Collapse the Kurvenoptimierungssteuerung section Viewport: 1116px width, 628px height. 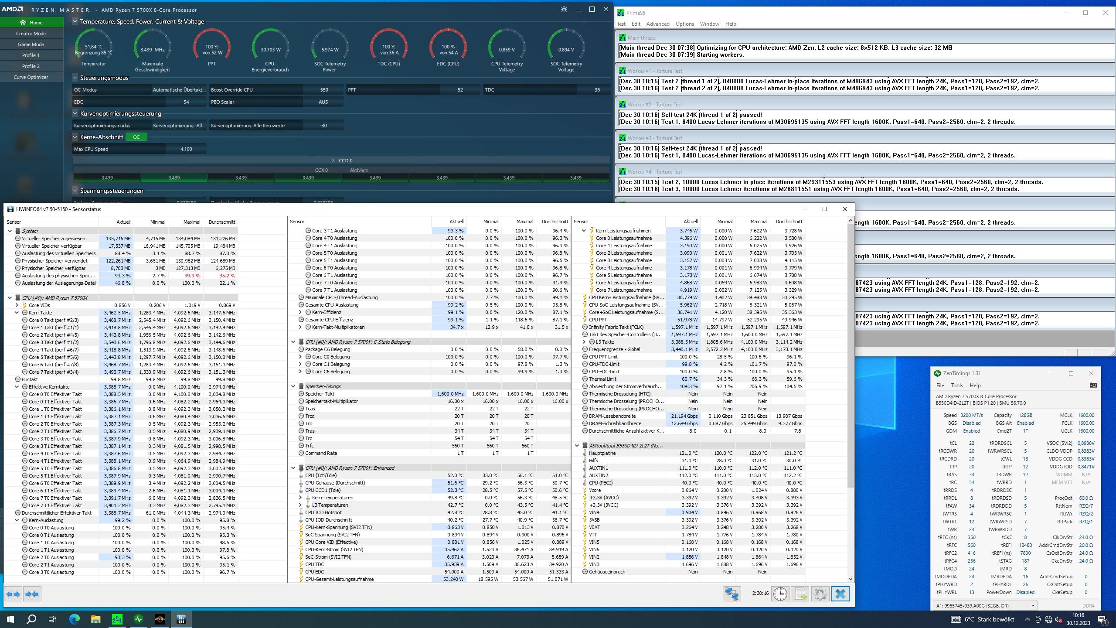pos(75,113)
